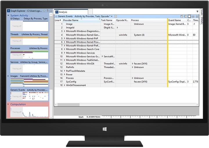Click the timeline ruler at bottom
The height and width of the screenshot is (148, 209).
coord(149,117)
